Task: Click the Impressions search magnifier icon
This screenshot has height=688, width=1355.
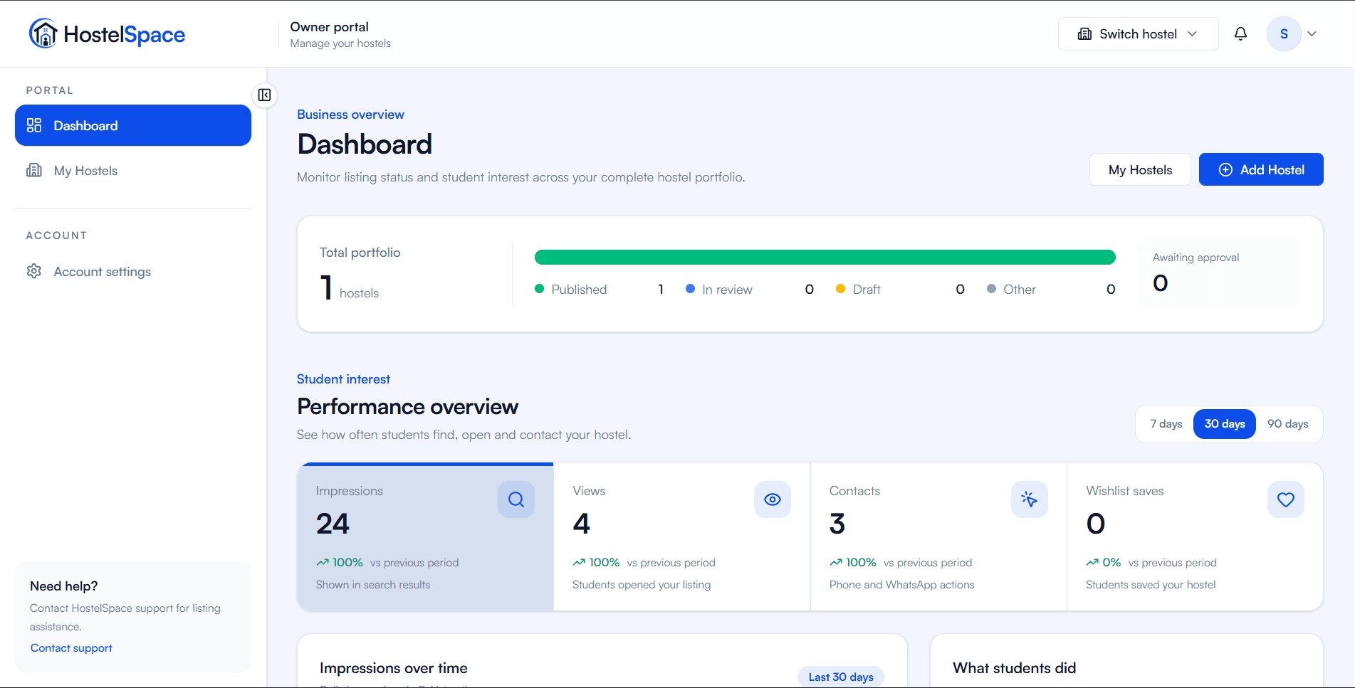Action: coord(516,499)
